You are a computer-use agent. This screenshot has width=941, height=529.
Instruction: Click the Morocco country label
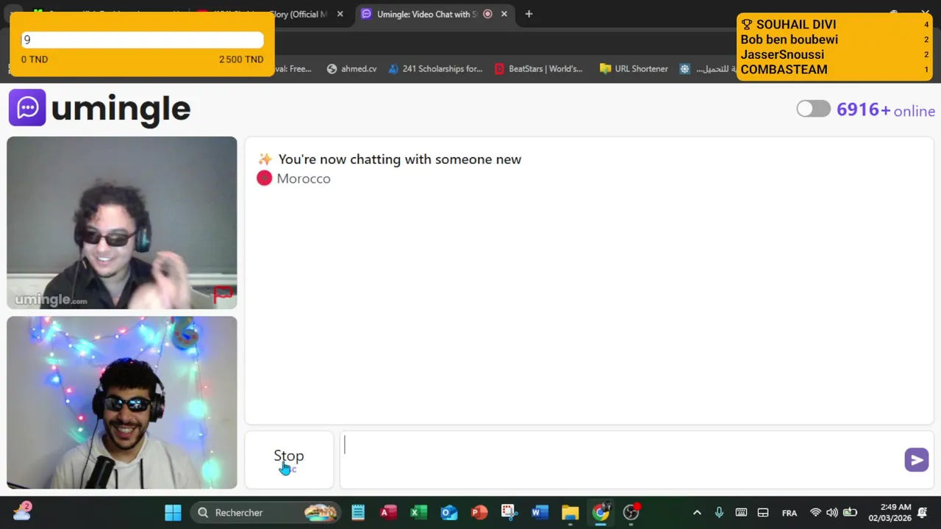click(304, 179)
